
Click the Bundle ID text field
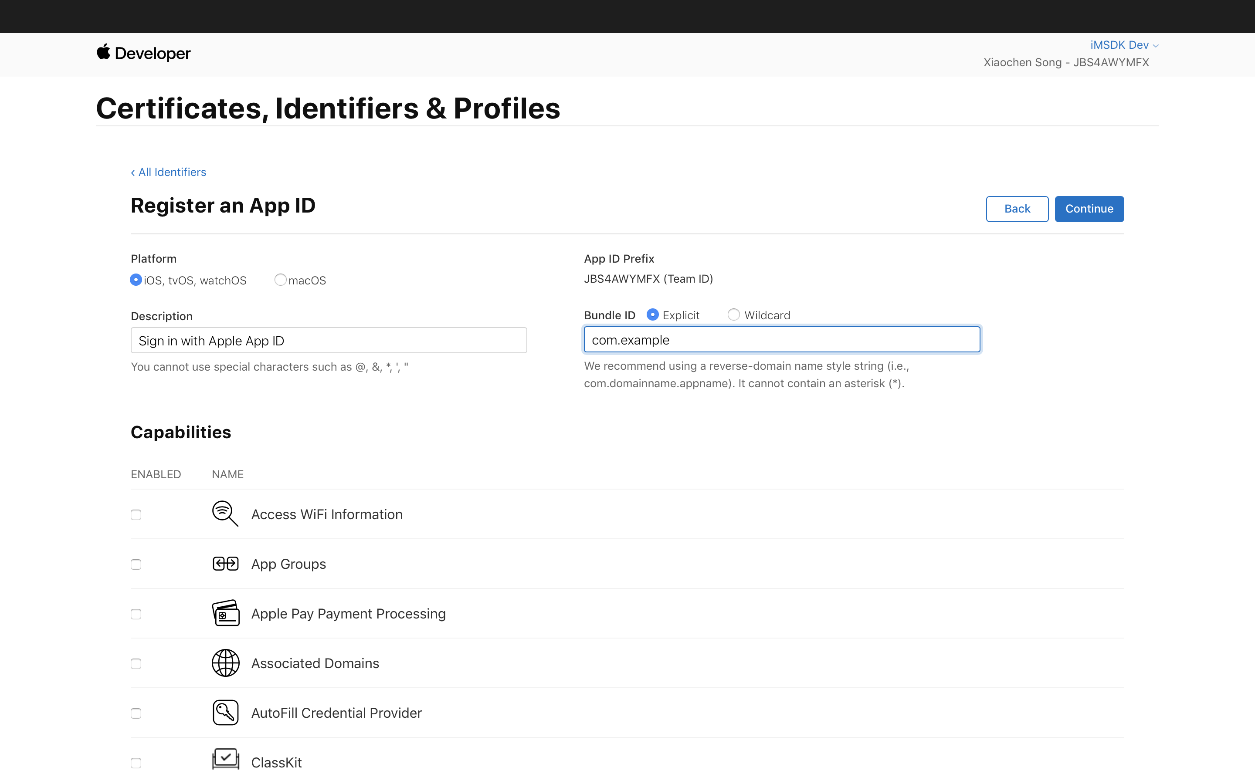(782, 340)
